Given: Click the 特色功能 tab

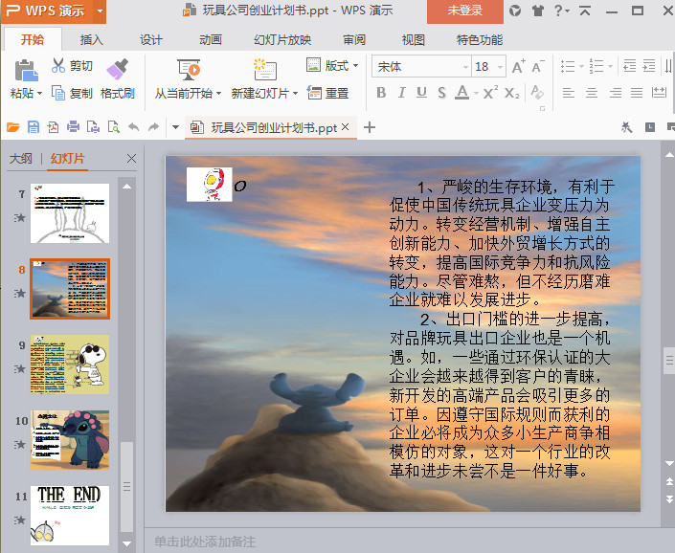Looking at the screenshot, I should coord(480,40).
